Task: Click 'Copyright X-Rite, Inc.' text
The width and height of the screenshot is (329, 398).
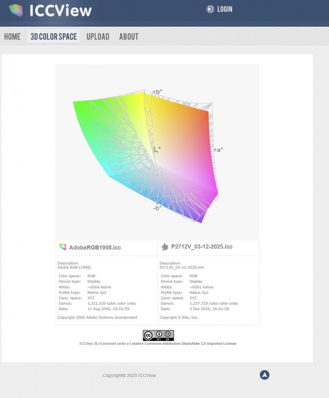Action: coord(179,317)
